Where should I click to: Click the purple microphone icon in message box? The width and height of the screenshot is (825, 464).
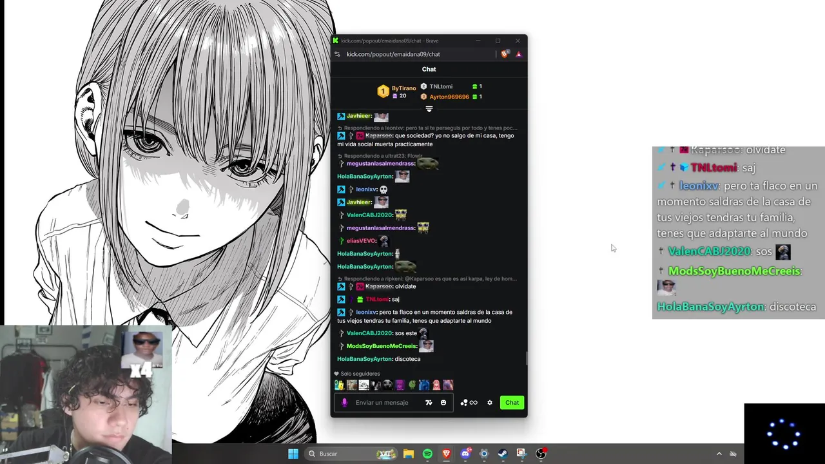[344, 403]
